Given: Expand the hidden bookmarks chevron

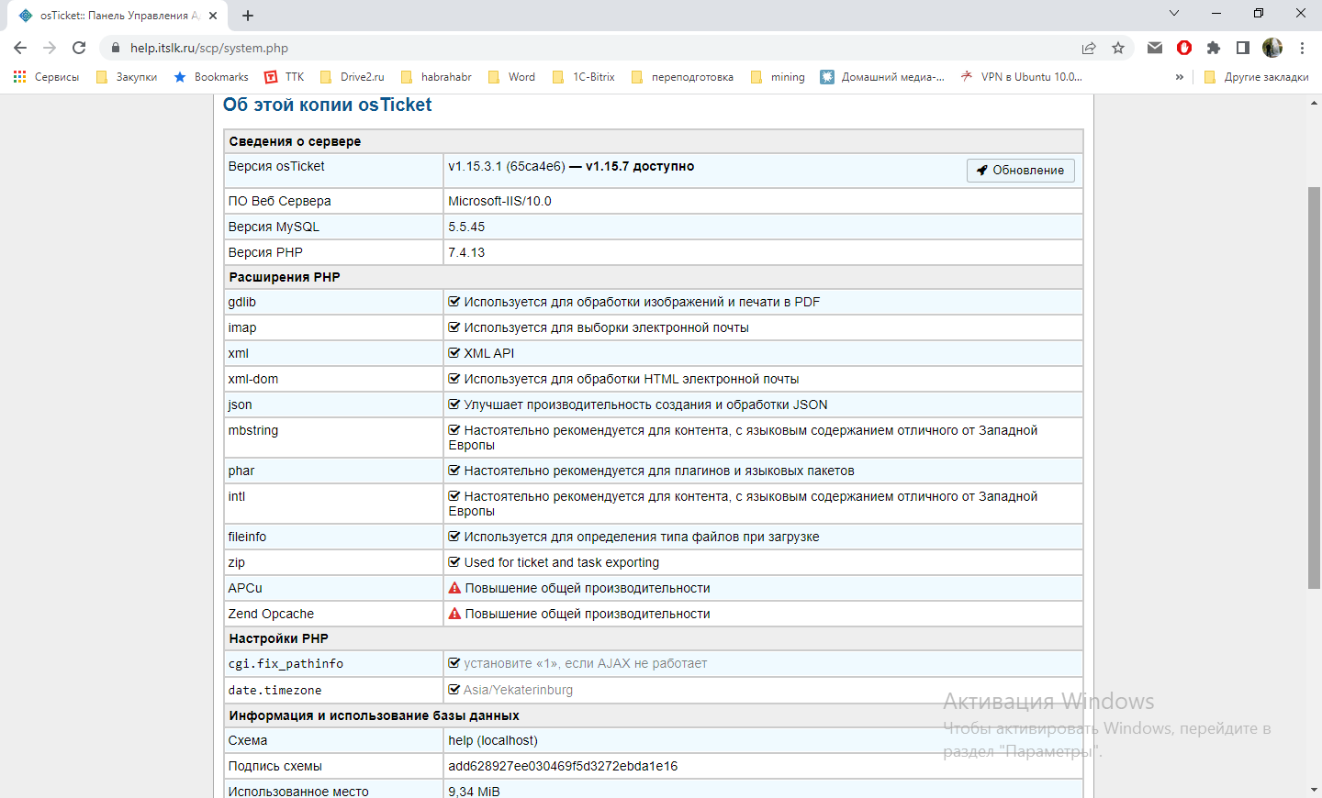Looking at the screenshot, I should (1180, 77).
